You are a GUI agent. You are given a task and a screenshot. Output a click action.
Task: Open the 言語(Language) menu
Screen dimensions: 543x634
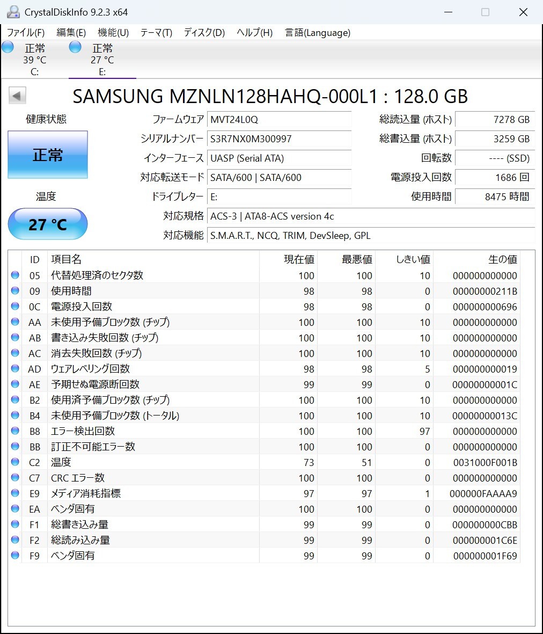click(317, 33)
